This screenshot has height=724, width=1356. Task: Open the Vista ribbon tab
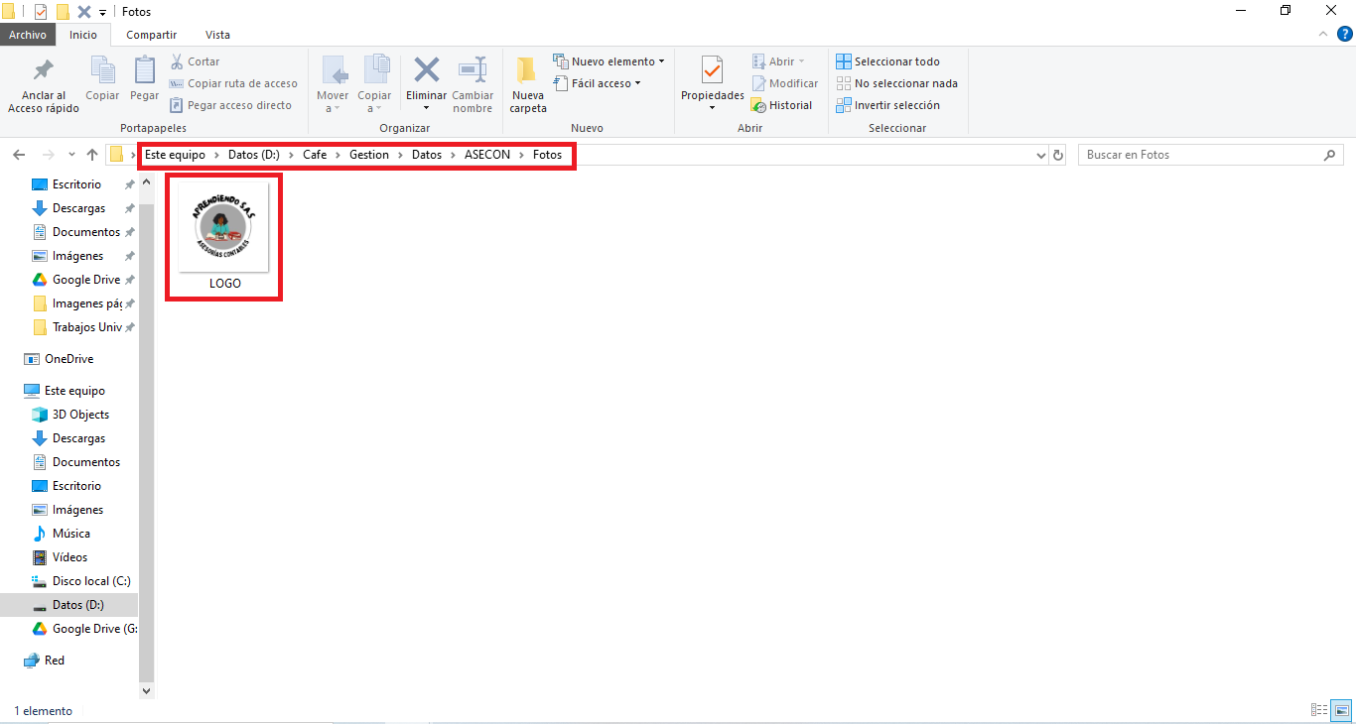click(x=217, y=35)
